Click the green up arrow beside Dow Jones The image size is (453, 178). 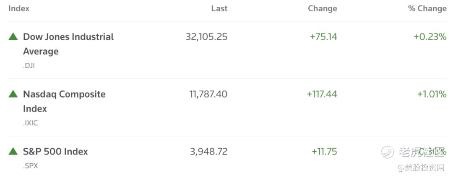point(13,36)
